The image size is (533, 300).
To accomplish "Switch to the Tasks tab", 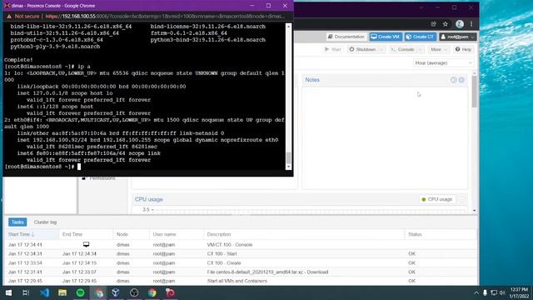I will point(17,222).
